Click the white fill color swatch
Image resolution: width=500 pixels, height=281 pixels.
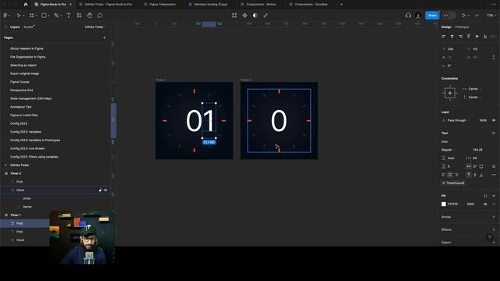pyautogui.click(x=444, y=205)
